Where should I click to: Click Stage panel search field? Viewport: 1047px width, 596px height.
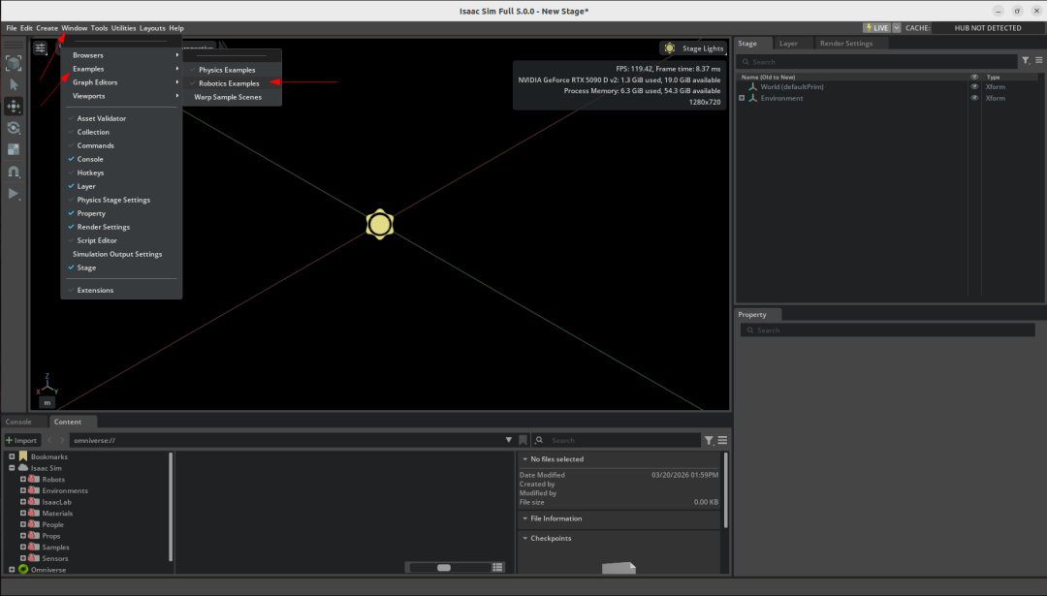876,61
